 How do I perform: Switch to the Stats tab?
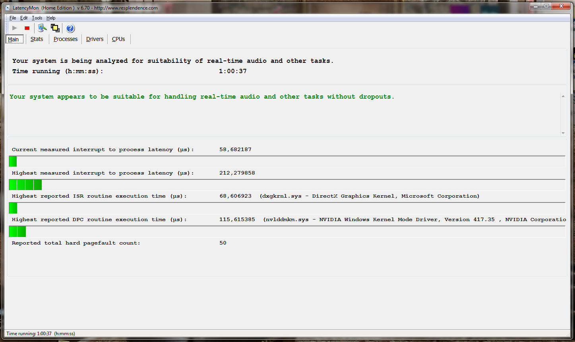click(37, 39)
